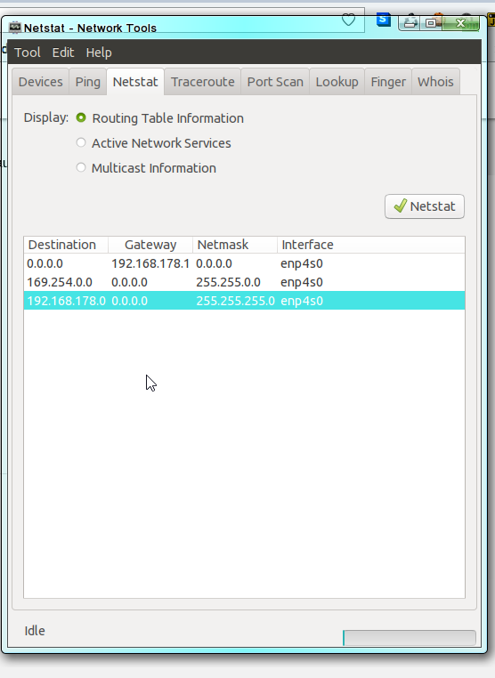This screenshot has height=678, width=495.
Task: Switch to the Lookup tab
Action: (x=337, y=82)
